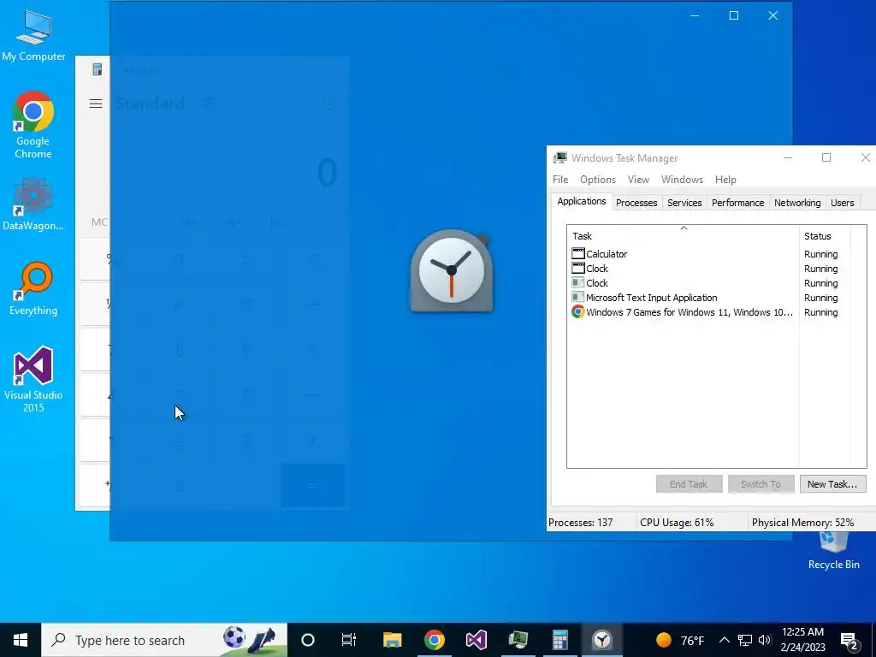Open the Options menu in Task Manager

[598, 180]
